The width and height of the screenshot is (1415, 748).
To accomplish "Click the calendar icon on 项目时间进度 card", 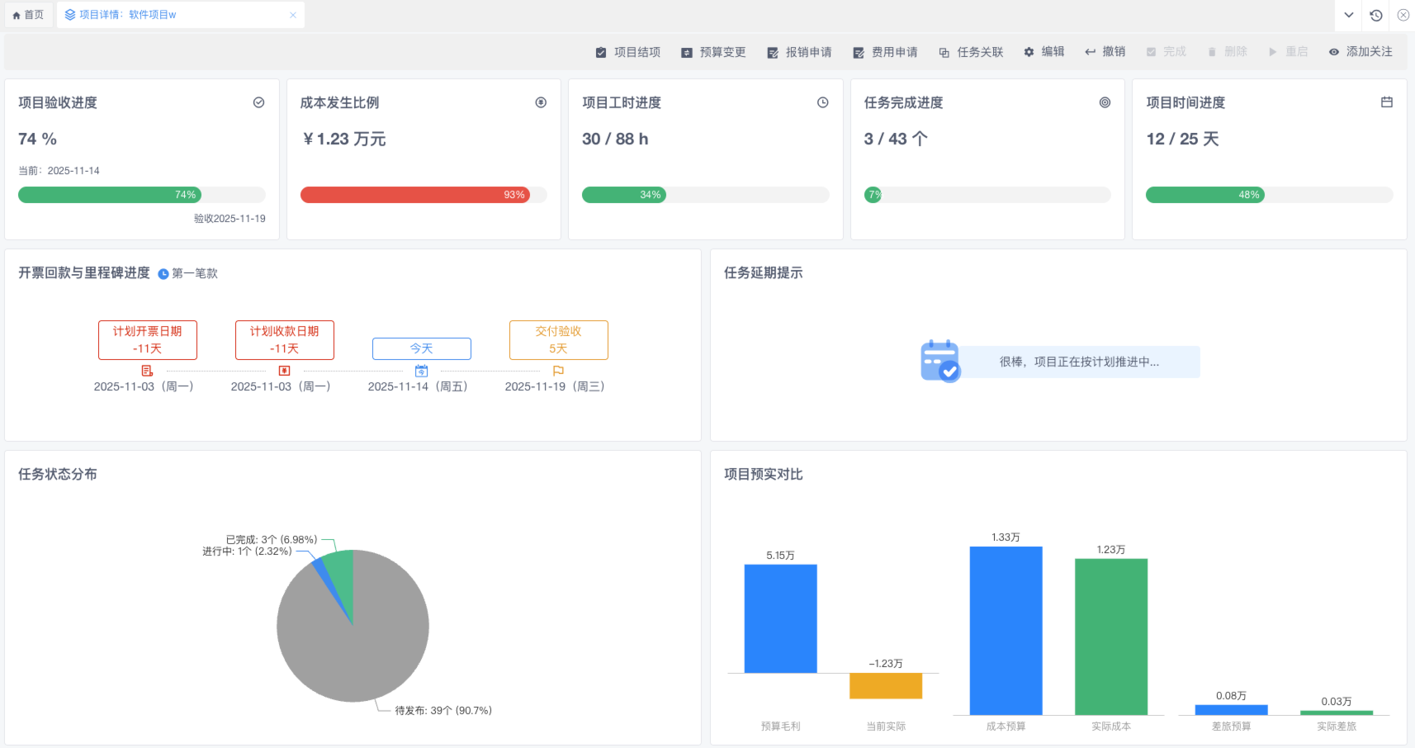I will (1386, 102).
